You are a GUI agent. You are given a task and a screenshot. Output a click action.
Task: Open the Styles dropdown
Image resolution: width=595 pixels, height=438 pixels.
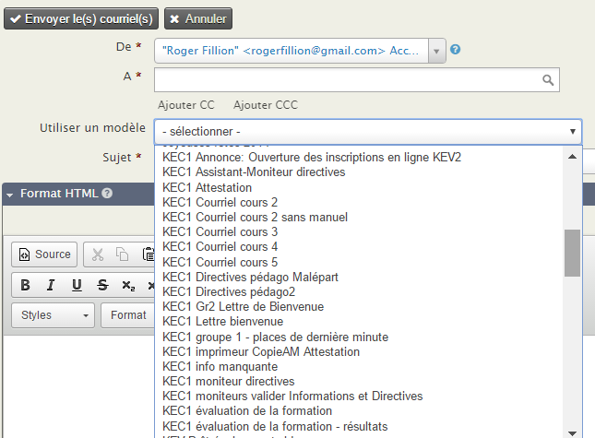point(54,315)
